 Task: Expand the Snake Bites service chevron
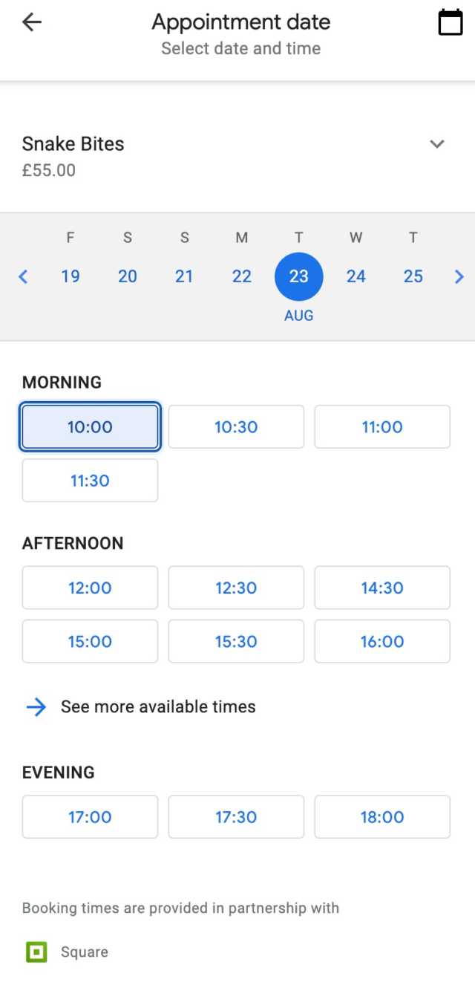tap(437, 144)
